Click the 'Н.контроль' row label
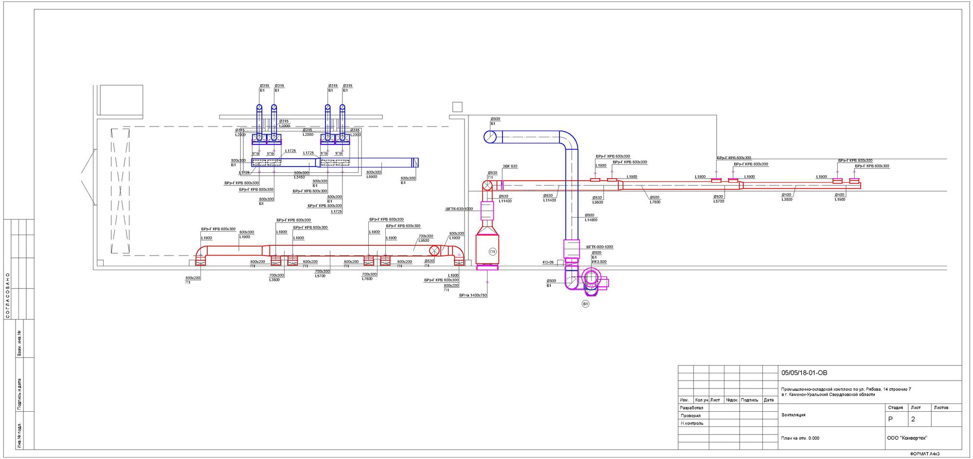Viewport: 973px width, 459px height. [x=692, y=423]
